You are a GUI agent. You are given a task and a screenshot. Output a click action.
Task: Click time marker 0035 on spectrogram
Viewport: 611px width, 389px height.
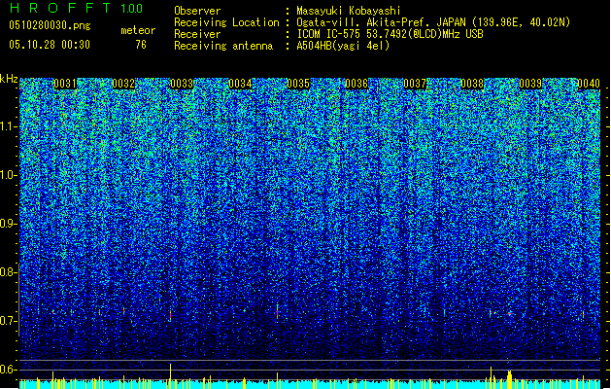(298, 84)
